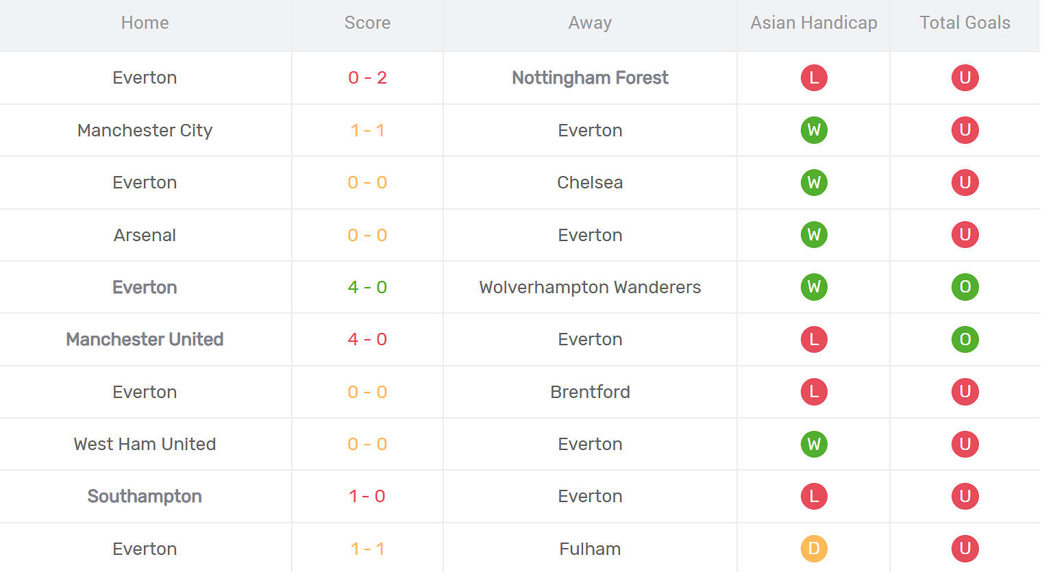Click the Score column header
Image resolution: width=1042 pixels, height=572 pixels.
pyautogui.click(x=367, y=23)
